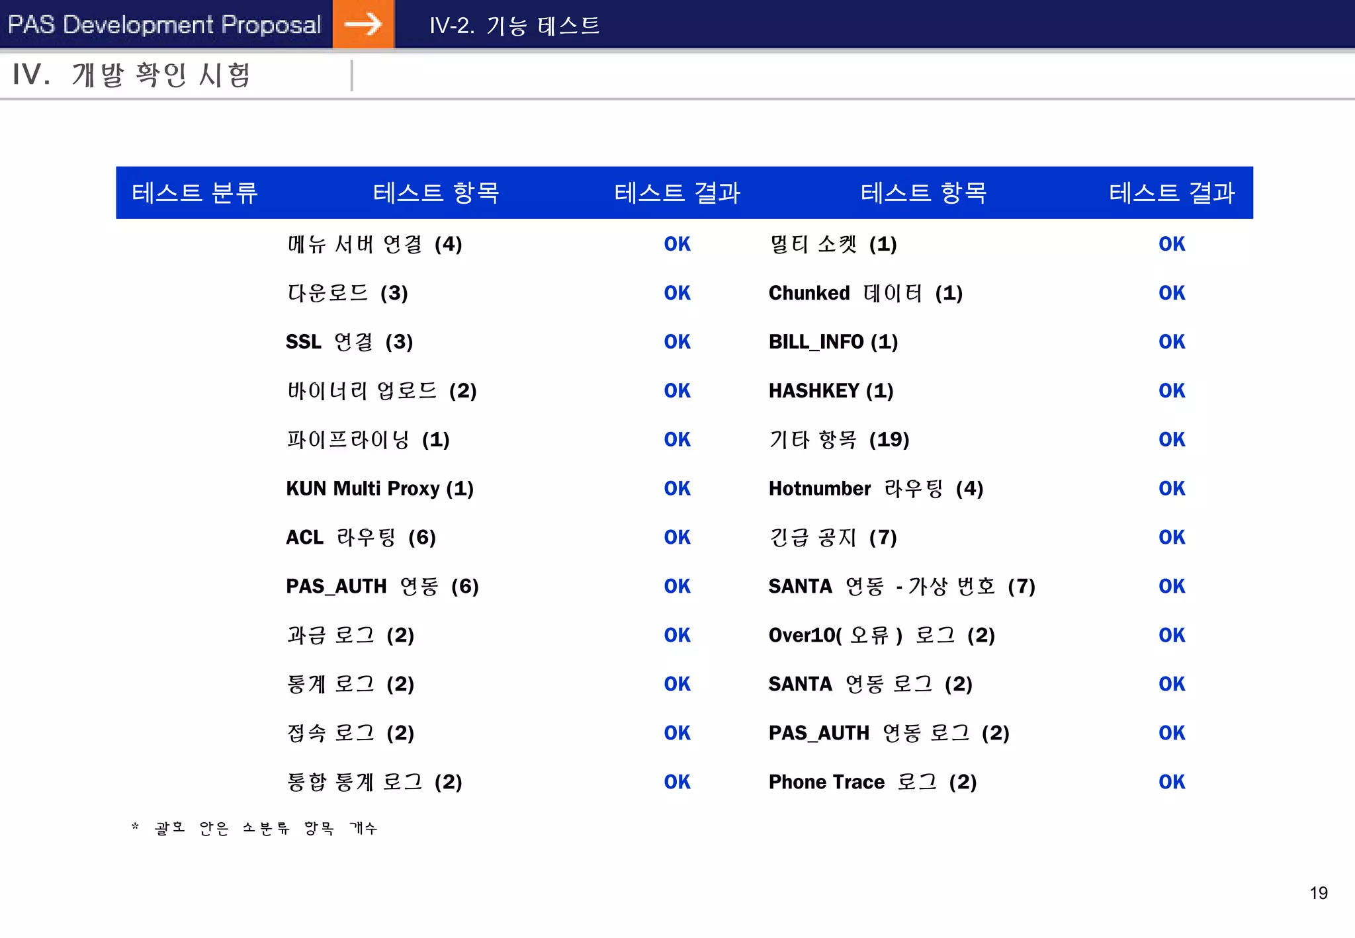Image resolution: width=1355 pixels, height=938 pixels.
Task: Click OK result for Phone Trace 로그
Action: [x=1172, y=783]
